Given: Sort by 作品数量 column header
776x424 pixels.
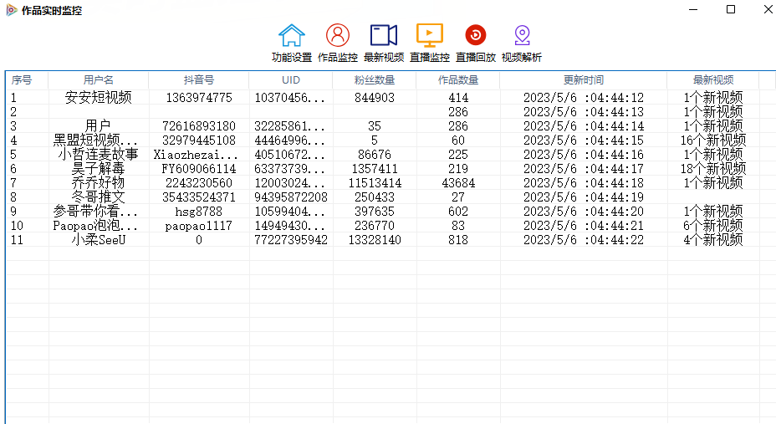Looking at the screenshot, I should tap(457, 80).
